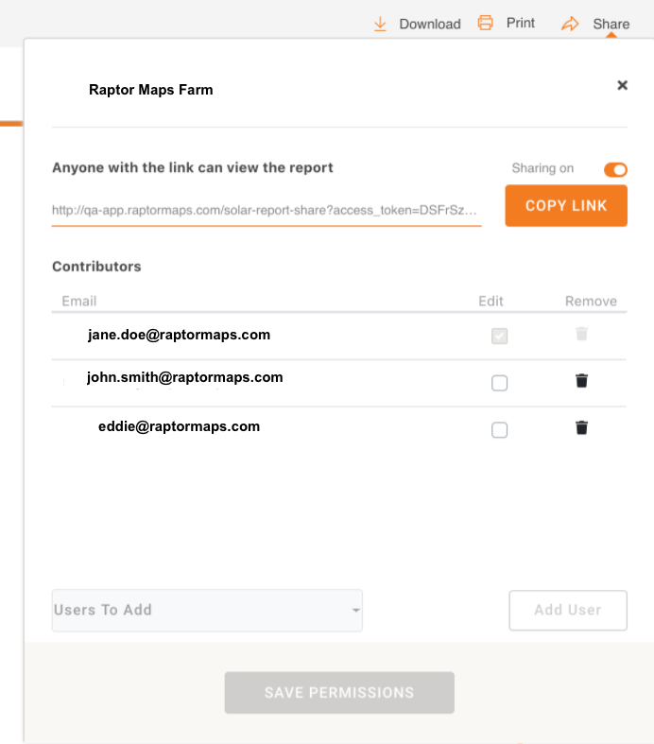The width and height of the screenshot is (654, 744).
Task: Turn off the Sharing on switch
Action: [615, 169]
